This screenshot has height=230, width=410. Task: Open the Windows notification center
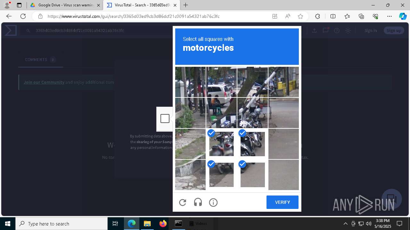399,224
